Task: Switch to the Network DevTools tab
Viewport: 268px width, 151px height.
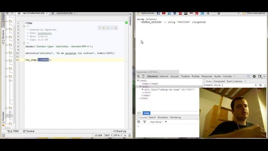Action: (x=164, y=76)
